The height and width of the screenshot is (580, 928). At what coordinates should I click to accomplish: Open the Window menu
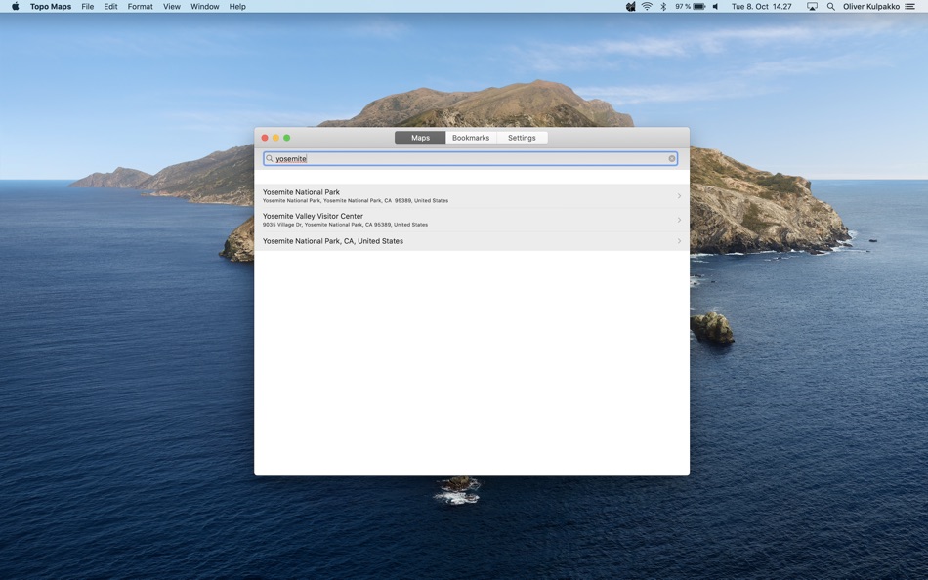point(205,7)
